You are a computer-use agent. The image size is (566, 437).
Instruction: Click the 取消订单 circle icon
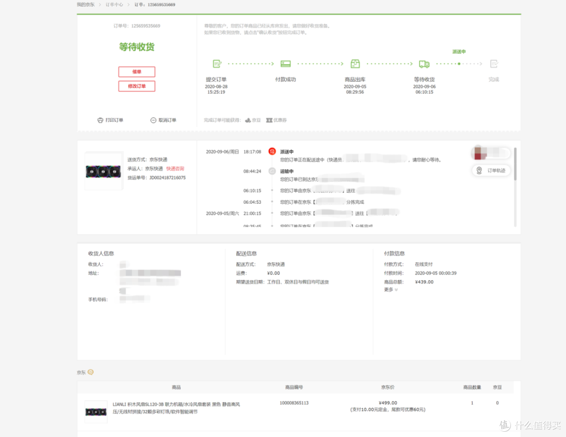click(153, 120)
